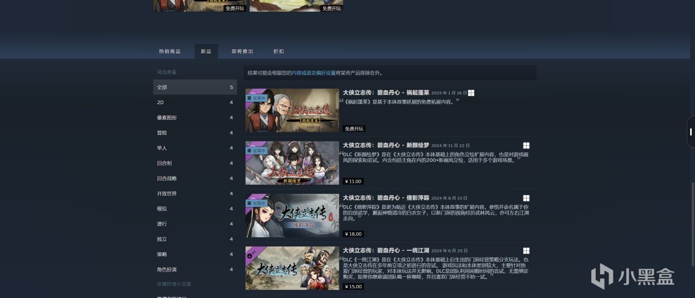Filter results by 像素图形 tag
This screenshot has width=695, height=298.
pyautogui.click(x=195, y=118)
